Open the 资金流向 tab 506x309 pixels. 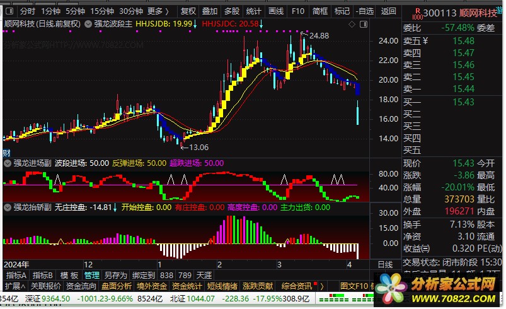pyautogui.click(x=81, y=286)
